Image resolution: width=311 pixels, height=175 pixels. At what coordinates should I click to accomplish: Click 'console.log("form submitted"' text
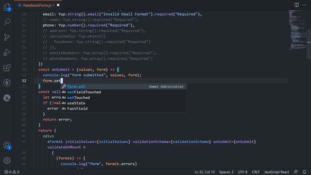[74, 75]
